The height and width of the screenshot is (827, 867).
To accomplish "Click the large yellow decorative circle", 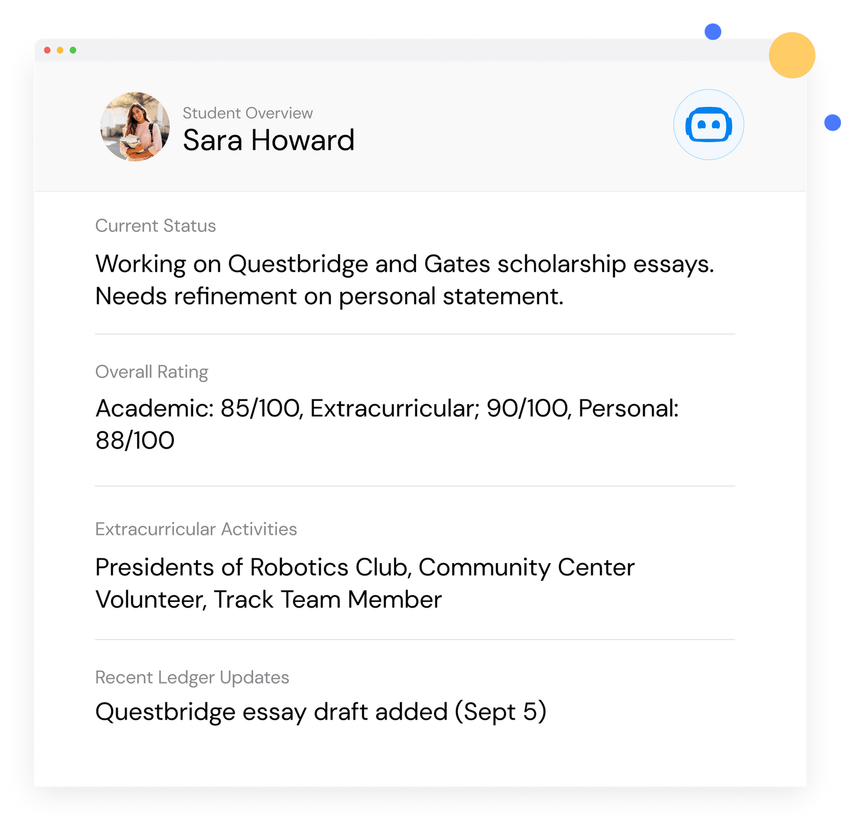I will [x=792, y=55].
